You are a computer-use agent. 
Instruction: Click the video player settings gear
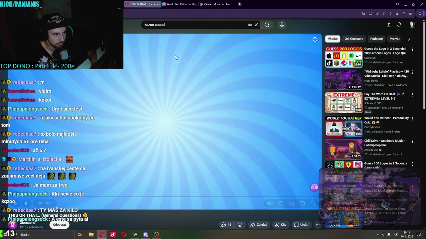(292, 203)
